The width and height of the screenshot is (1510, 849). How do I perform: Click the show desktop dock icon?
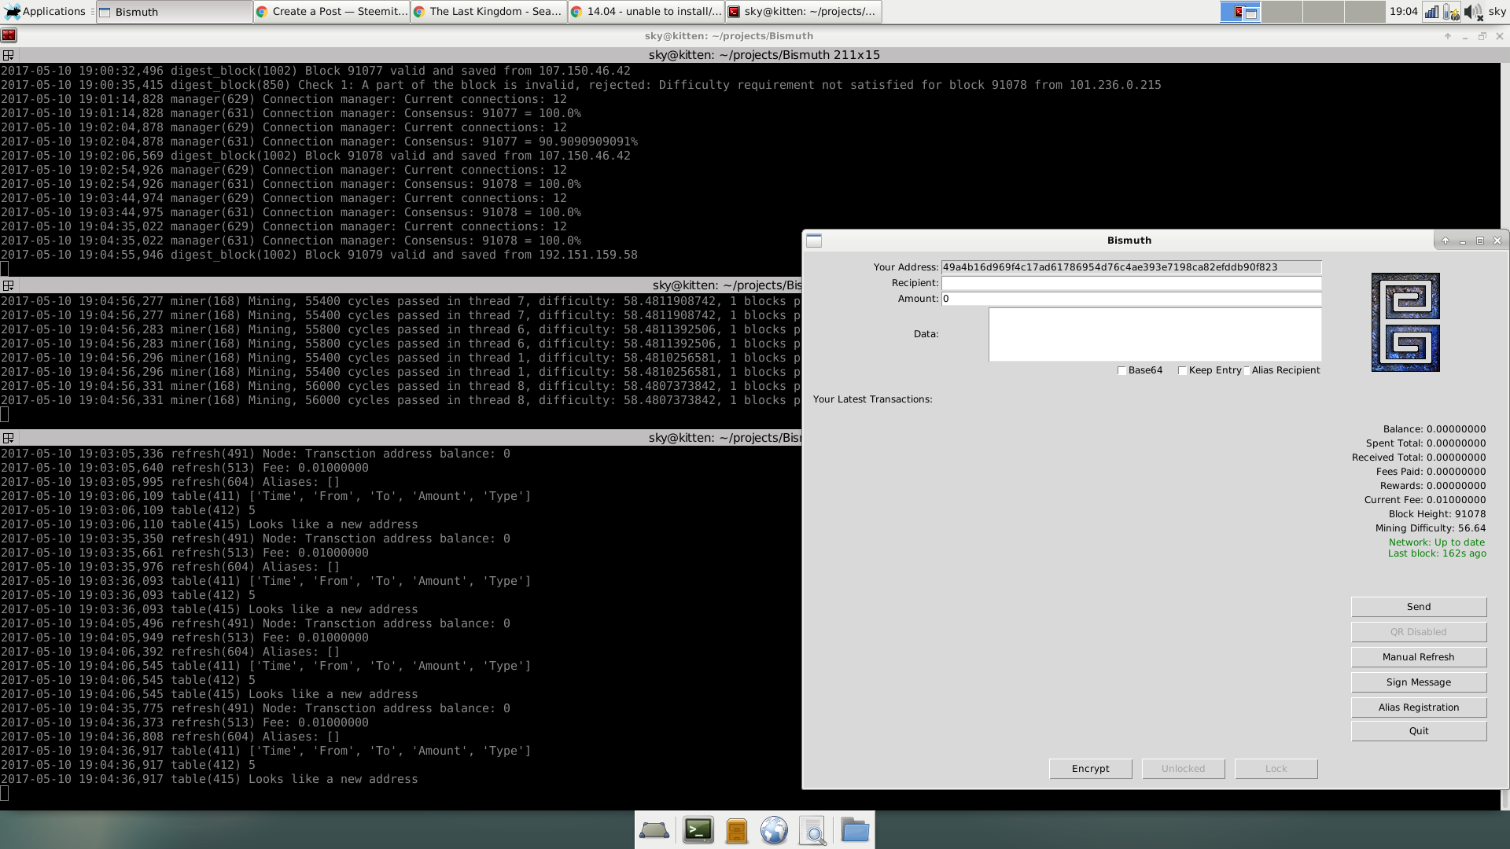654,830
